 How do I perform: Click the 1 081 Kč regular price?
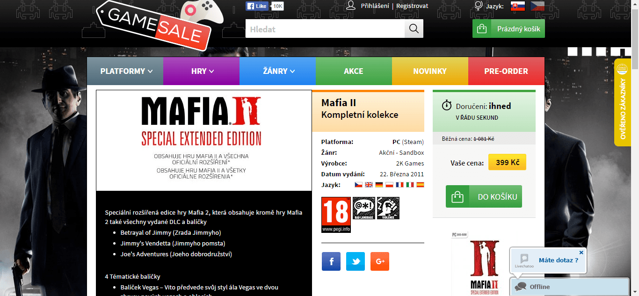tap(484, 139)
